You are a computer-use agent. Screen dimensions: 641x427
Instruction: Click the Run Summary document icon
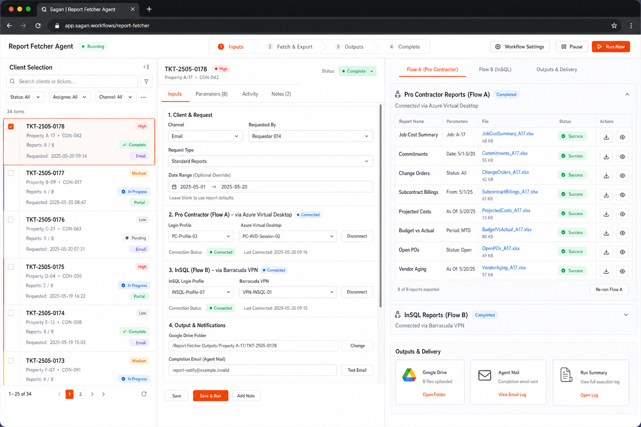(566, 375)
